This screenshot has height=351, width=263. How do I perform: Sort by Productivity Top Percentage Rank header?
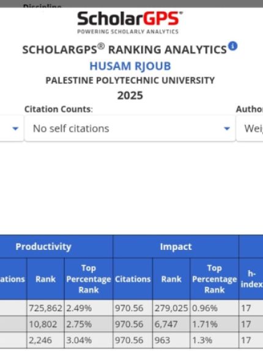tap(89, 279)
